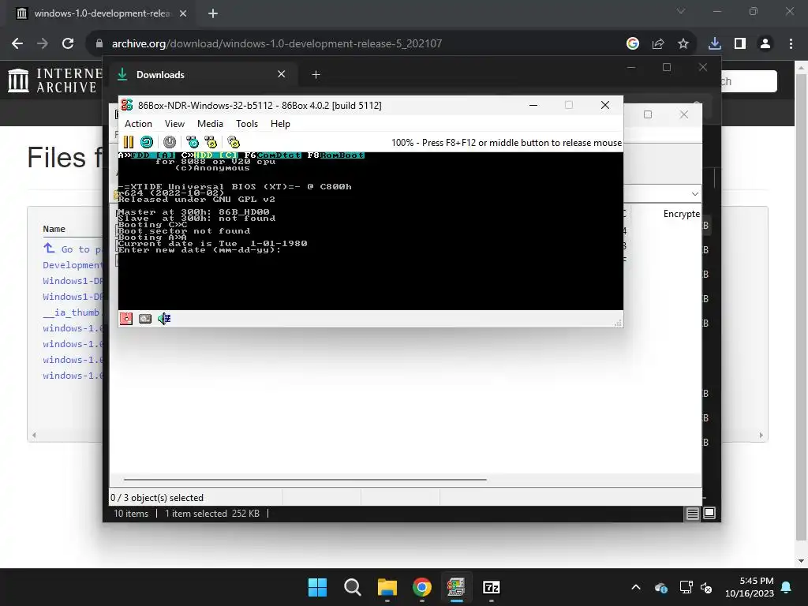
Task: Pause the 86Box emulation
Action: point(129,142)
